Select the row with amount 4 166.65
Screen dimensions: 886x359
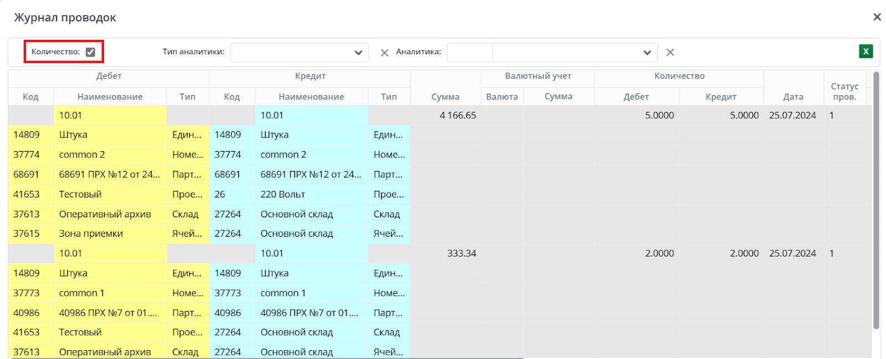click(457, 115)
